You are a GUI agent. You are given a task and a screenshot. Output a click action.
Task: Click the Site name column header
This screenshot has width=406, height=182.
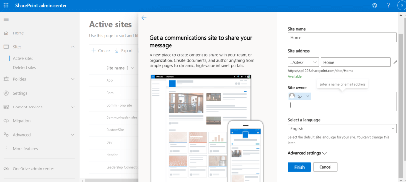point(115,68)
